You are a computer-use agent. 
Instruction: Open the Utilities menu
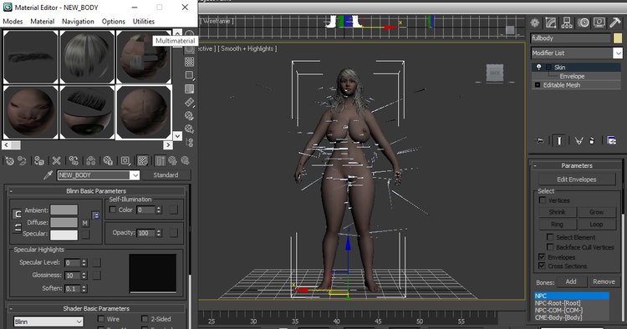pyautogui.click(x=144, y=22)
